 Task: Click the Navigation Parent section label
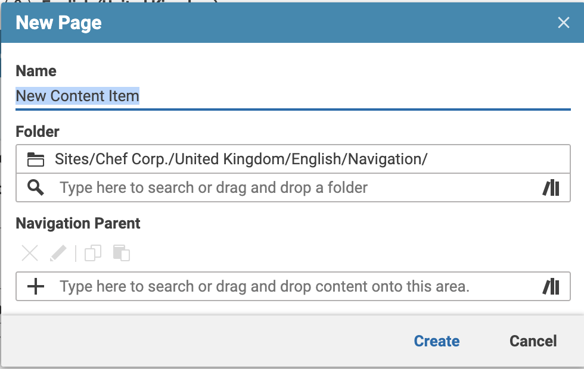77,223
